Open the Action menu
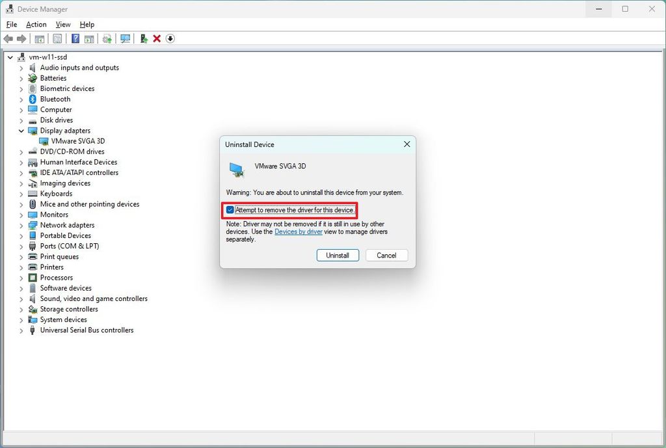Viewport: 666px width, 448px height. point(36,24)
